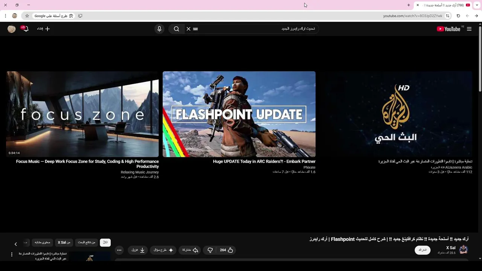Open Chrome three-dot menu
The width and height of the screenshot is (482, 271).
click(5, 16)
